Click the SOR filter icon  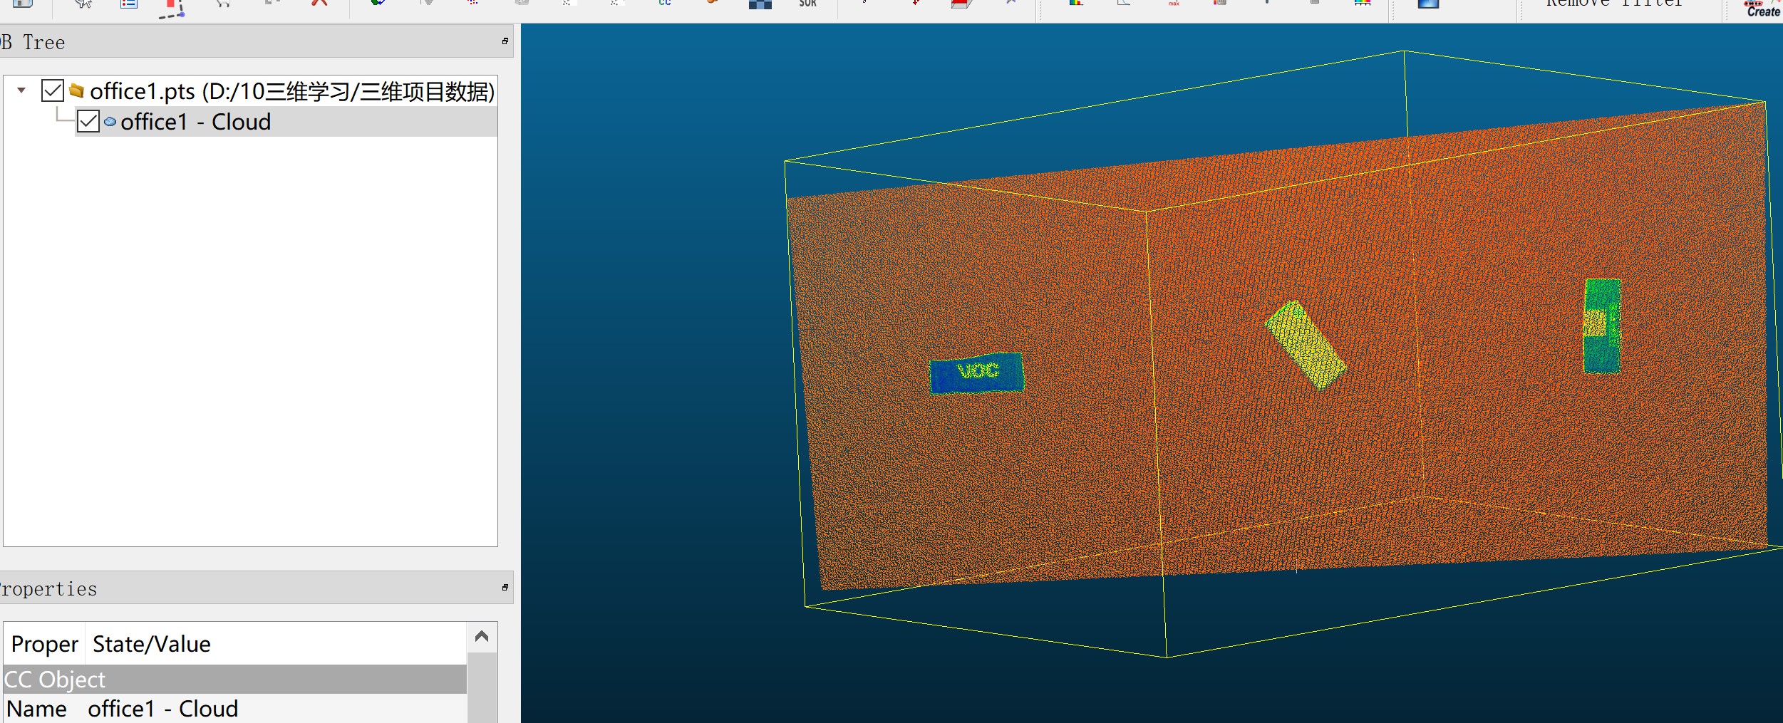click(x=807, y=4)
